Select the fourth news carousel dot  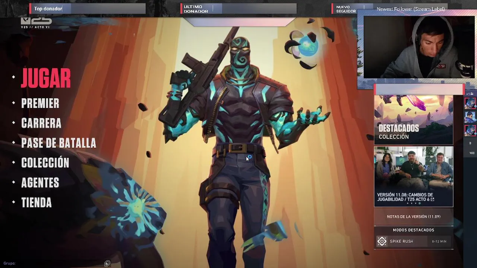pos(420,203)
